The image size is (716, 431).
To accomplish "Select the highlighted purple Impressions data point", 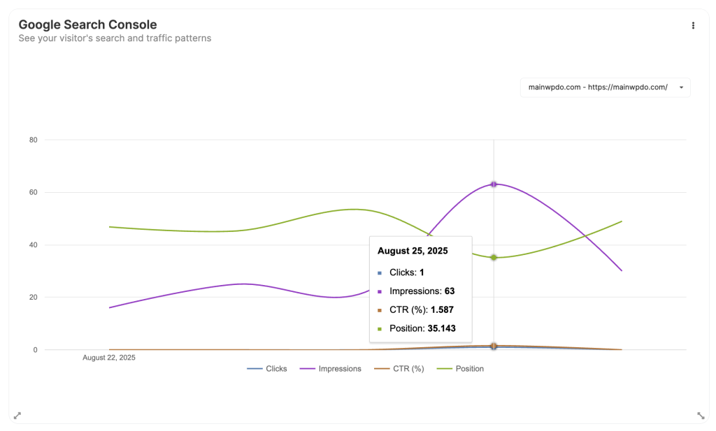I will (x=494, y=184).
